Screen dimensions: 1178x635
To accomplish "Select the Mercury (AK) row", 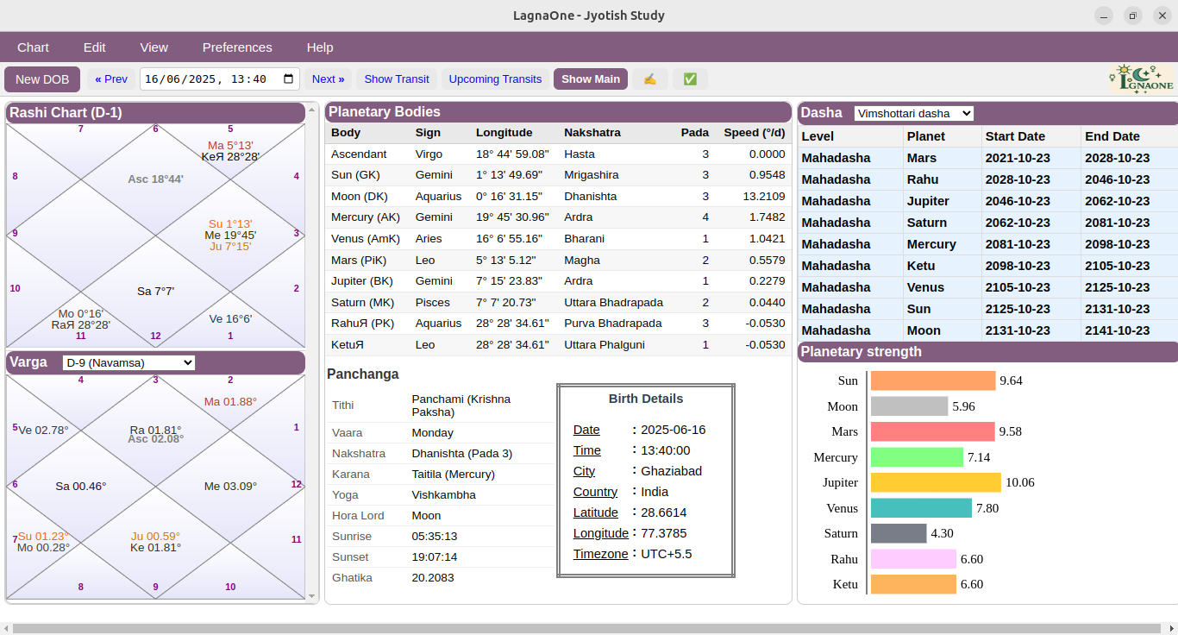I will point(558,217).
